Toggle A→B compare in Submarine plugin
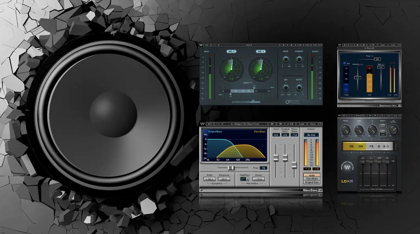Image resolution: width=420 pixels, height=234 pixels. (x=299, y=45)
